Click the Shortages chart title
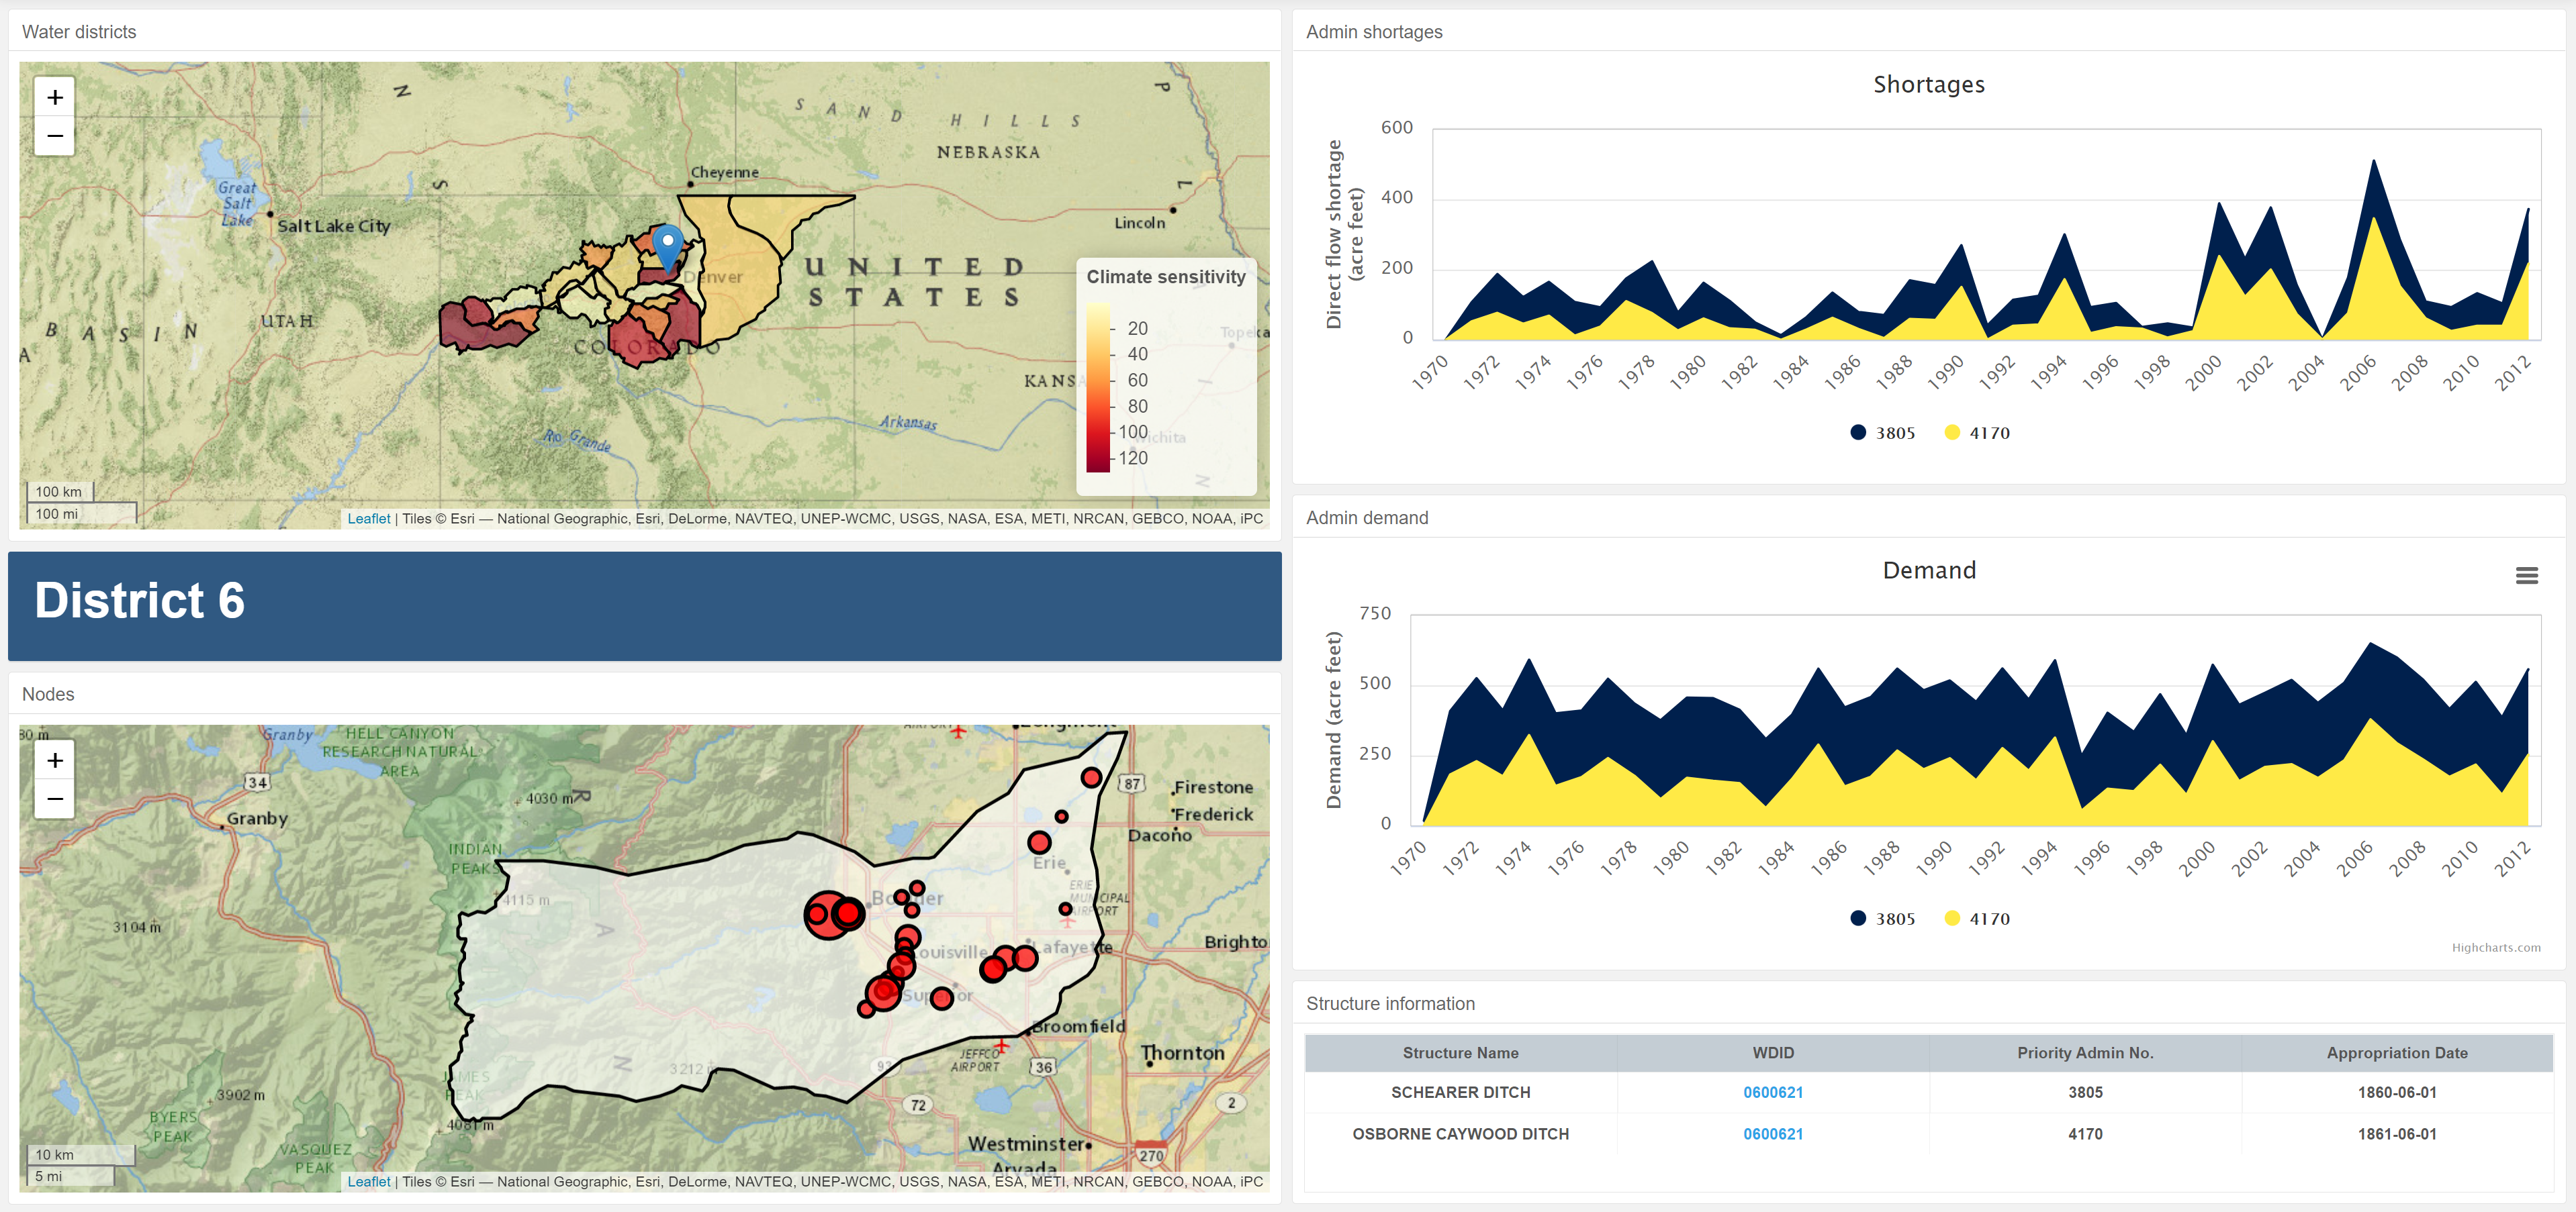Image resolution: width=2576 pixels, height=1212 pixels. click(1929, 85)
